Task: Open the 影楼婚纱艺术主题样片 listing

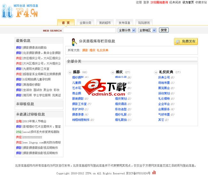Action: point(42,126)
